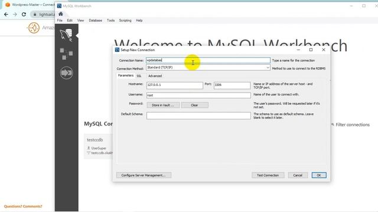This screenshot has height=212, width=378.
Task: Click the Default Schema field
Action: click(x=198, y=115)
